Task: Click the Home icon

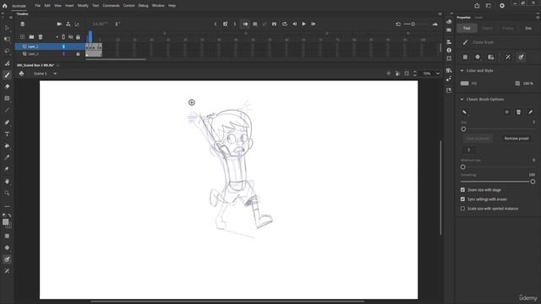Action: click(x=4, y=6)
